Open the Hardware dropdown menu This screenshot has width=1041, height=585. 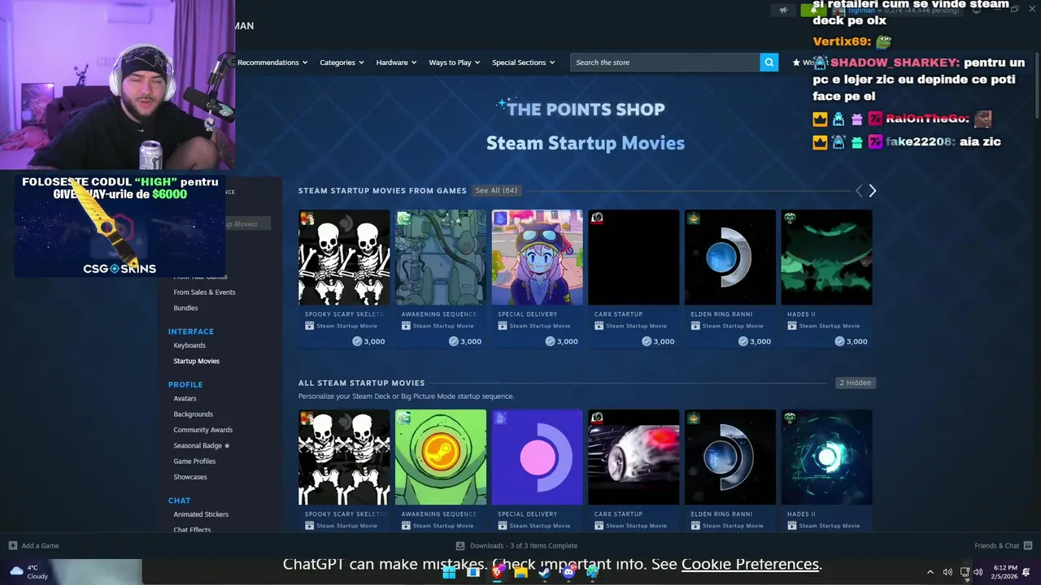[396, 63]
